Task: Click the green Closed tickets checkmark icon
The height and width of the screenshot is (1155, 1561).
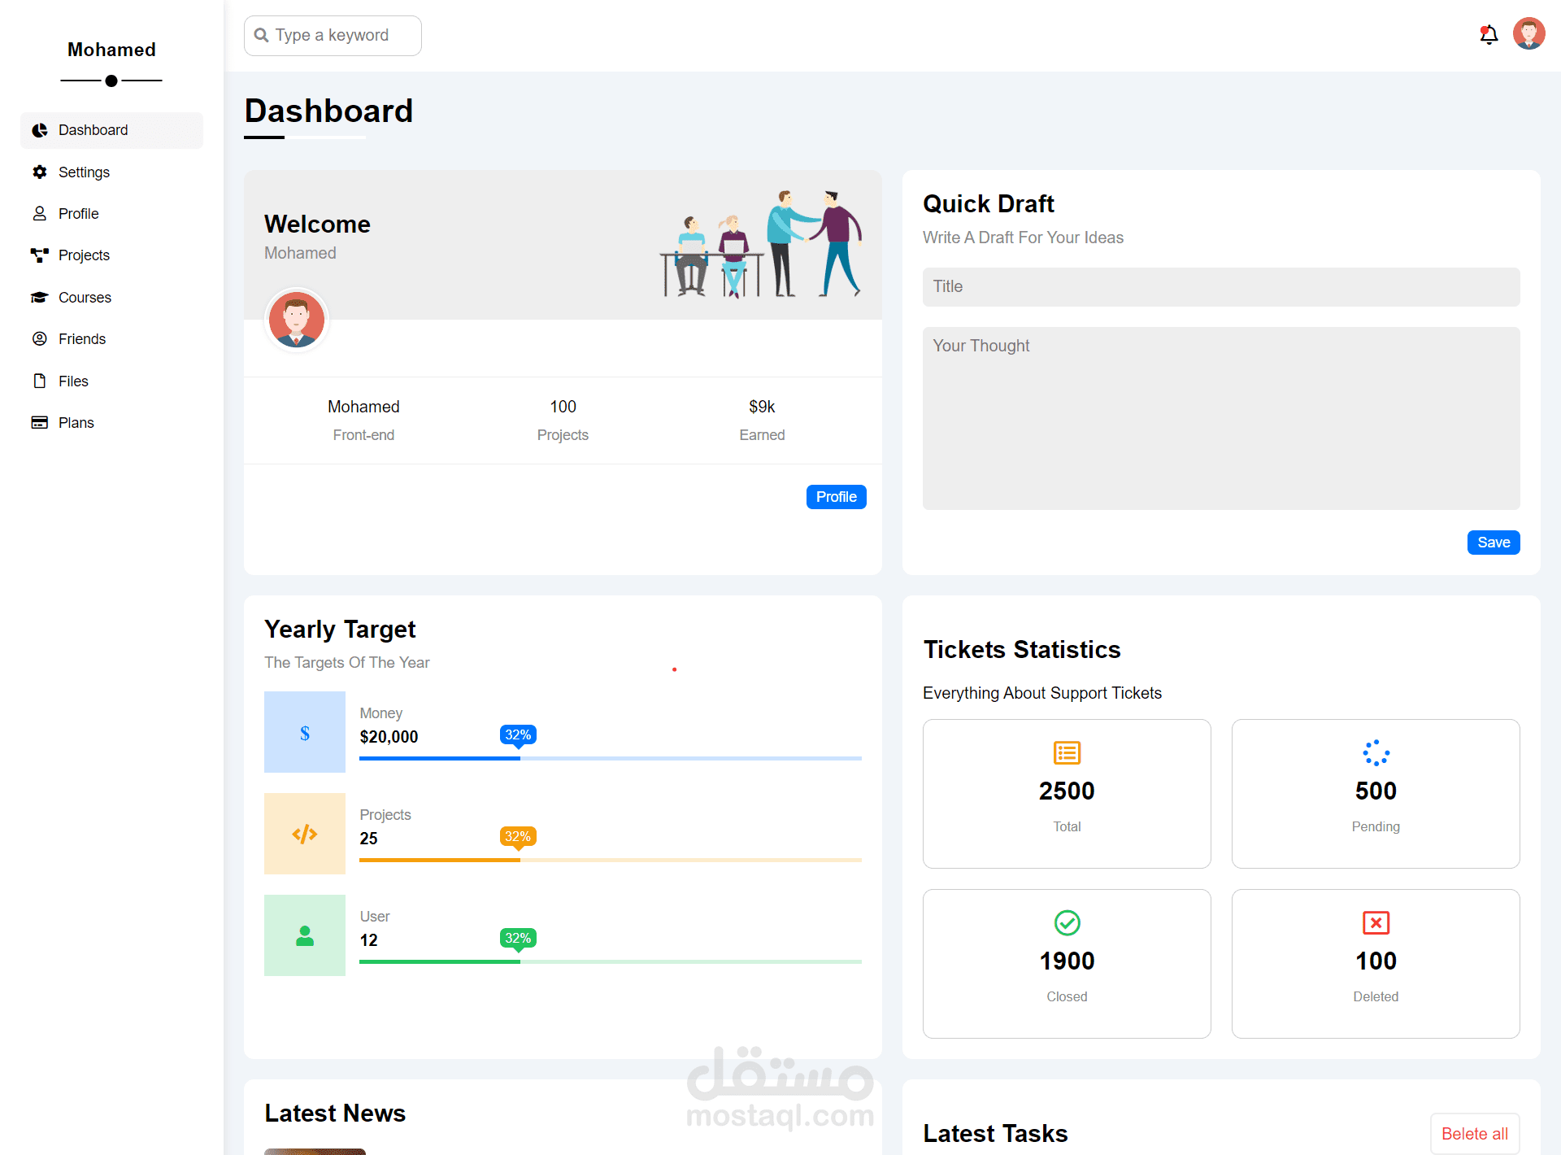Action: tap(1067, 923)
